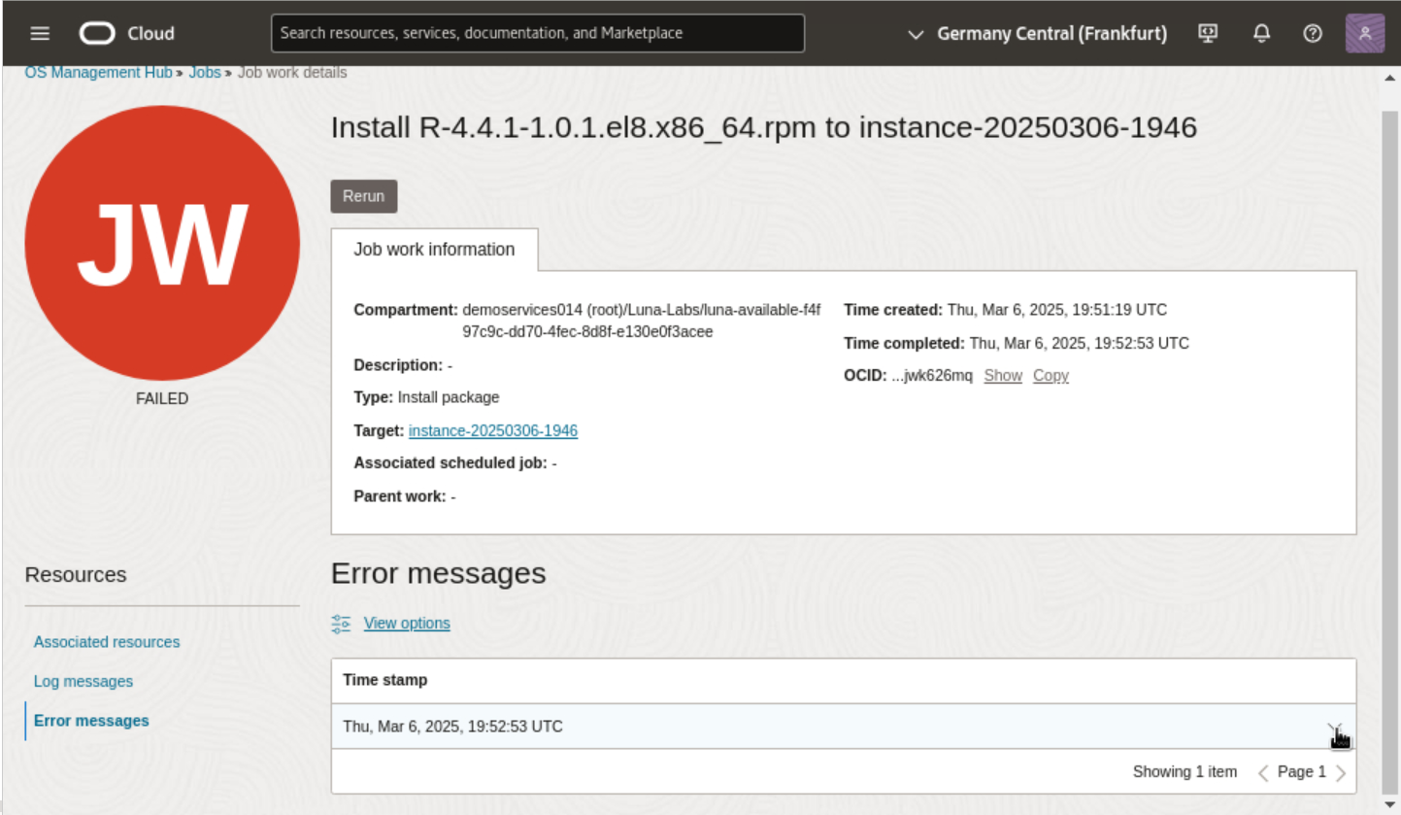This screenshot has width=1401, height=815.
Task: Go to the next page arrow
Action: tap(1341, 773)
